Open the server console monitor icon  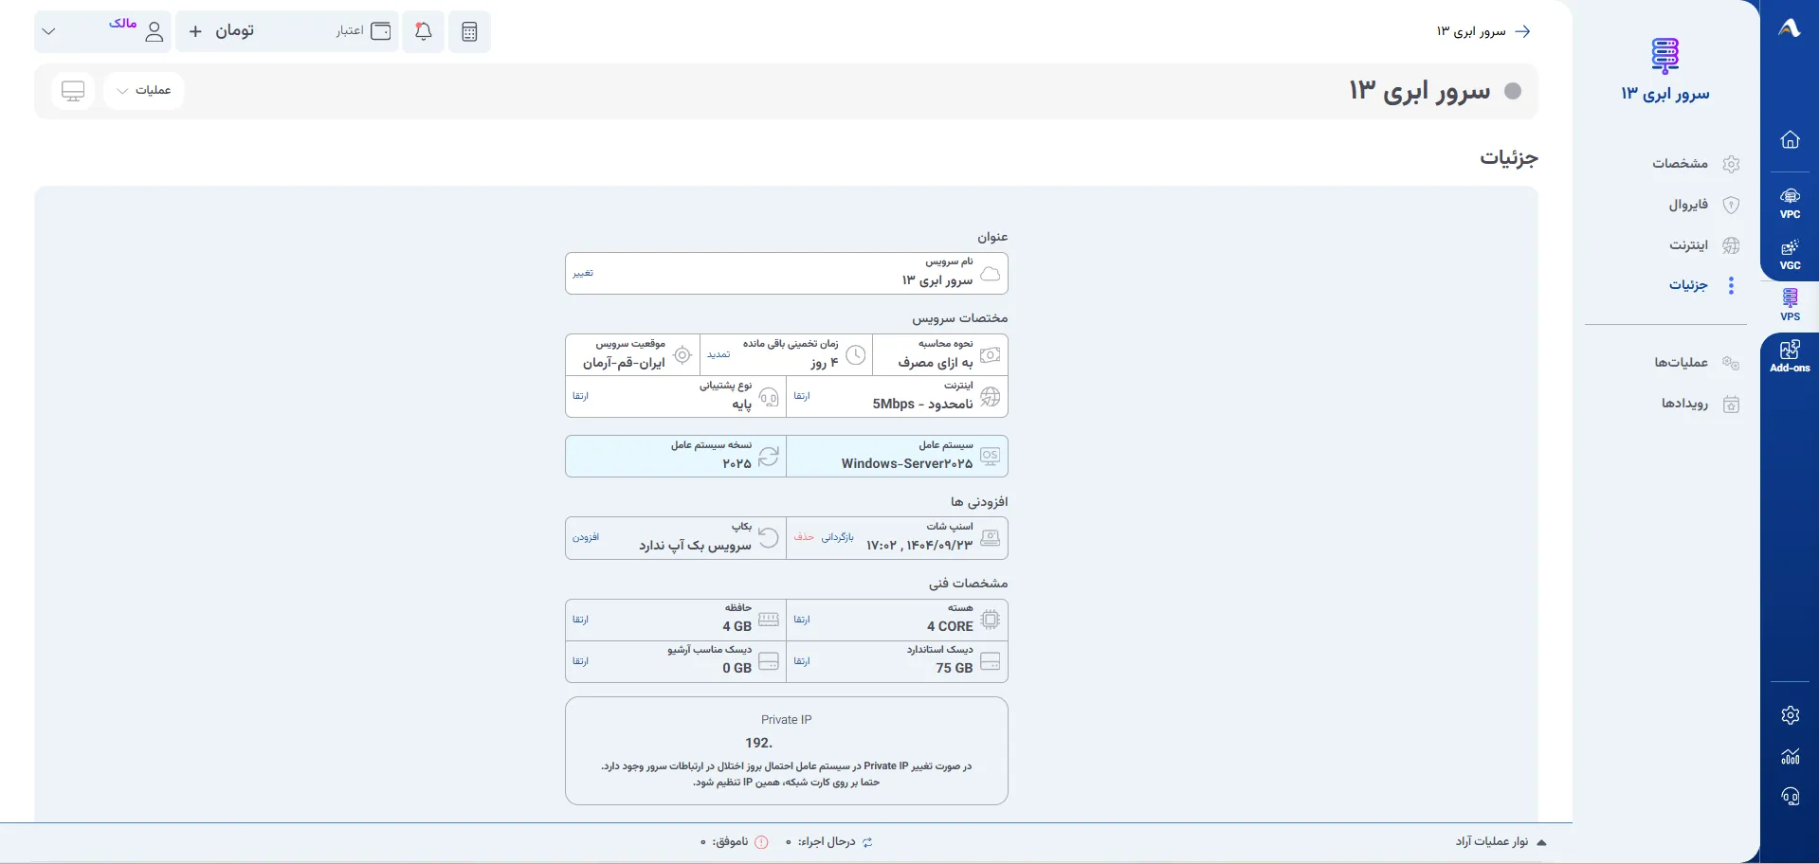pos(73,91)
